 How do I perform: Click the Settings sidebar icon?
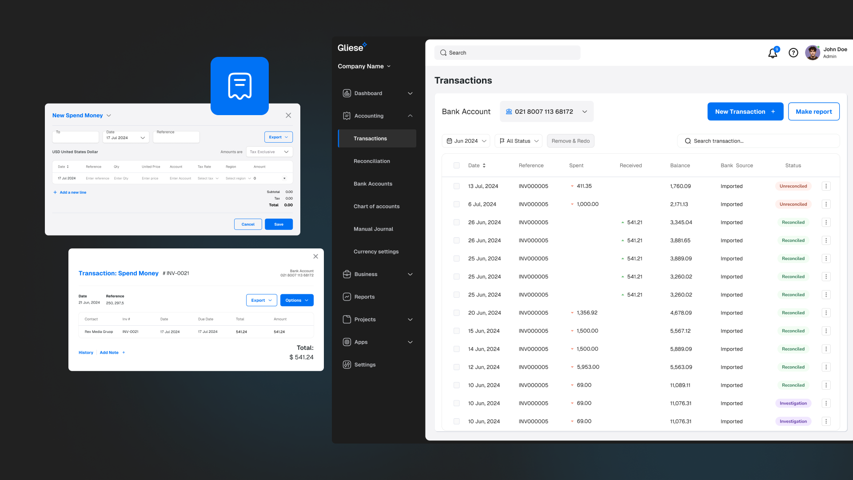pos(347,365)
